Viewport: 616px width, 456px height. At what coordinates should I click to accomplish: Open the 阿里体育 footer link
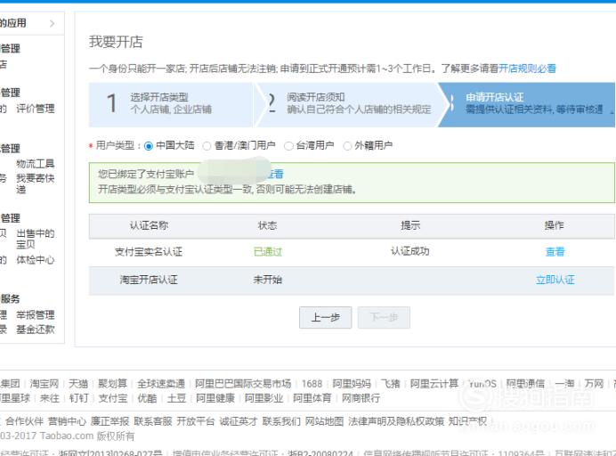click(x=312, y=398)
